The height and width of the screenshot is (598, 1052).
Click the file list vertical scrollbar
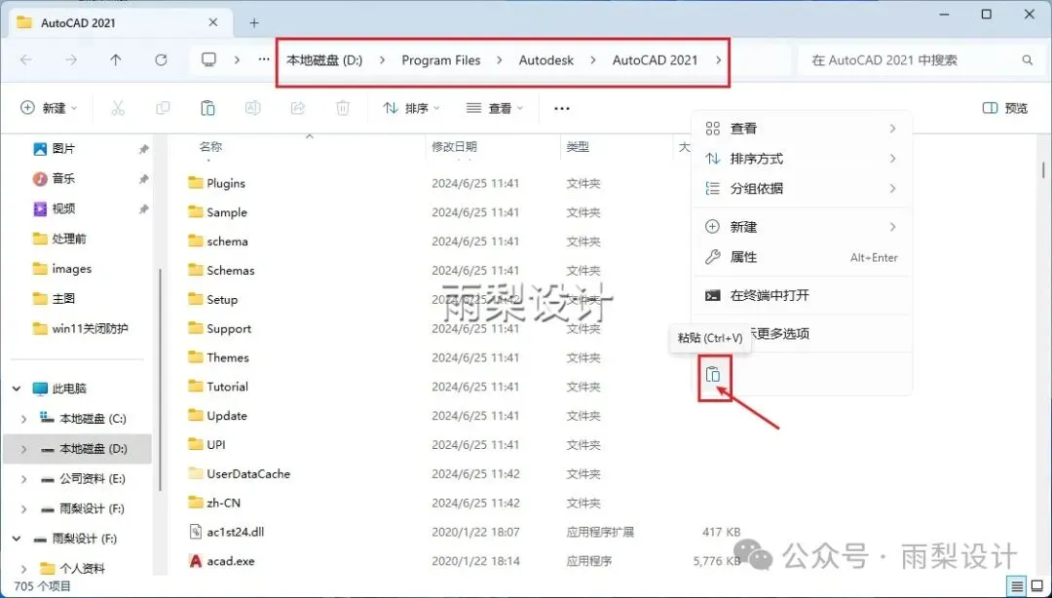pos(1042,168)
